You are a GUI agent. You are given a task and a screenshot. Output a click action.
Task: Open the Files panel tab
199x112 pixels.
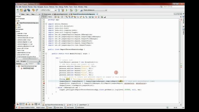[23, 14]
